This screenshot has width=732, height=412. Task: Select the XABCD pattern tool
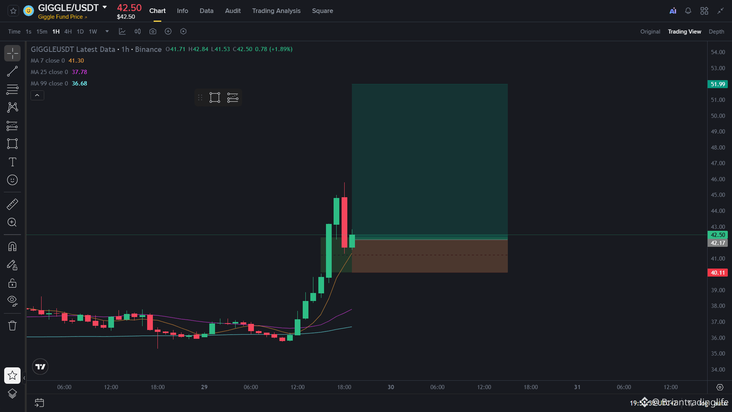pyautogui.click(x=12, y=107)
